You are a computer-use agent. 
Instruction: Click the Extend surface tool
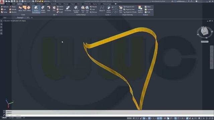[60, 9]
